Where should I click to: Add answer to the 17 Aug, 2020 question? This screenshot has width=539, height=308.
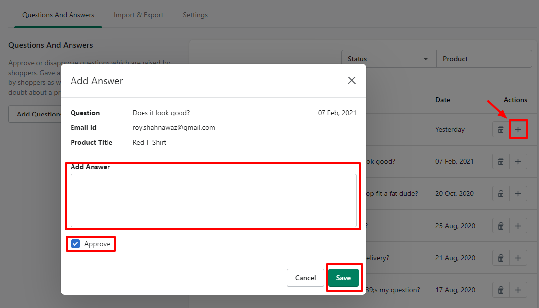point(518,290)
